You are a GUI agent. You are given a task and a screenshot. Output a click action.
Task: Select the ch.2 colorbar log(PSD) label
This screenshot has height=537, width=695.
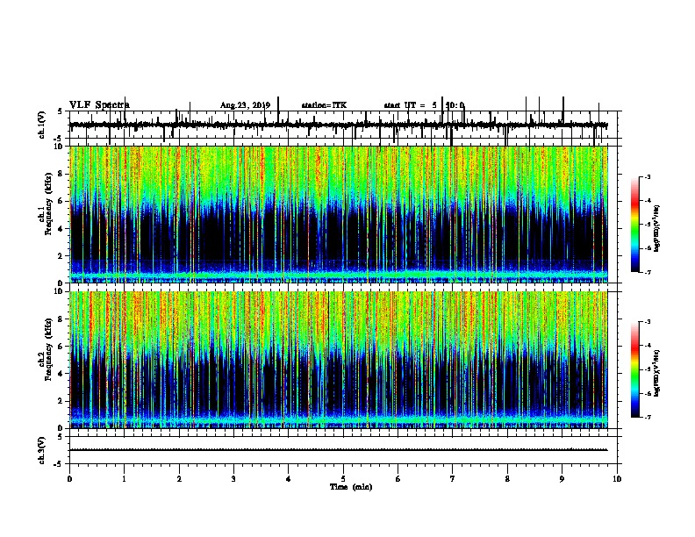click(x=656, y=373)
